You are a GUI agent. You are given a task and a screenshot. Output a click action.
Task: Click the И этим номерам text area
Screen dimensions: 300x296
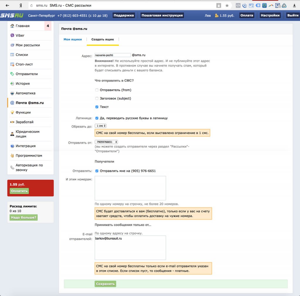130,188
